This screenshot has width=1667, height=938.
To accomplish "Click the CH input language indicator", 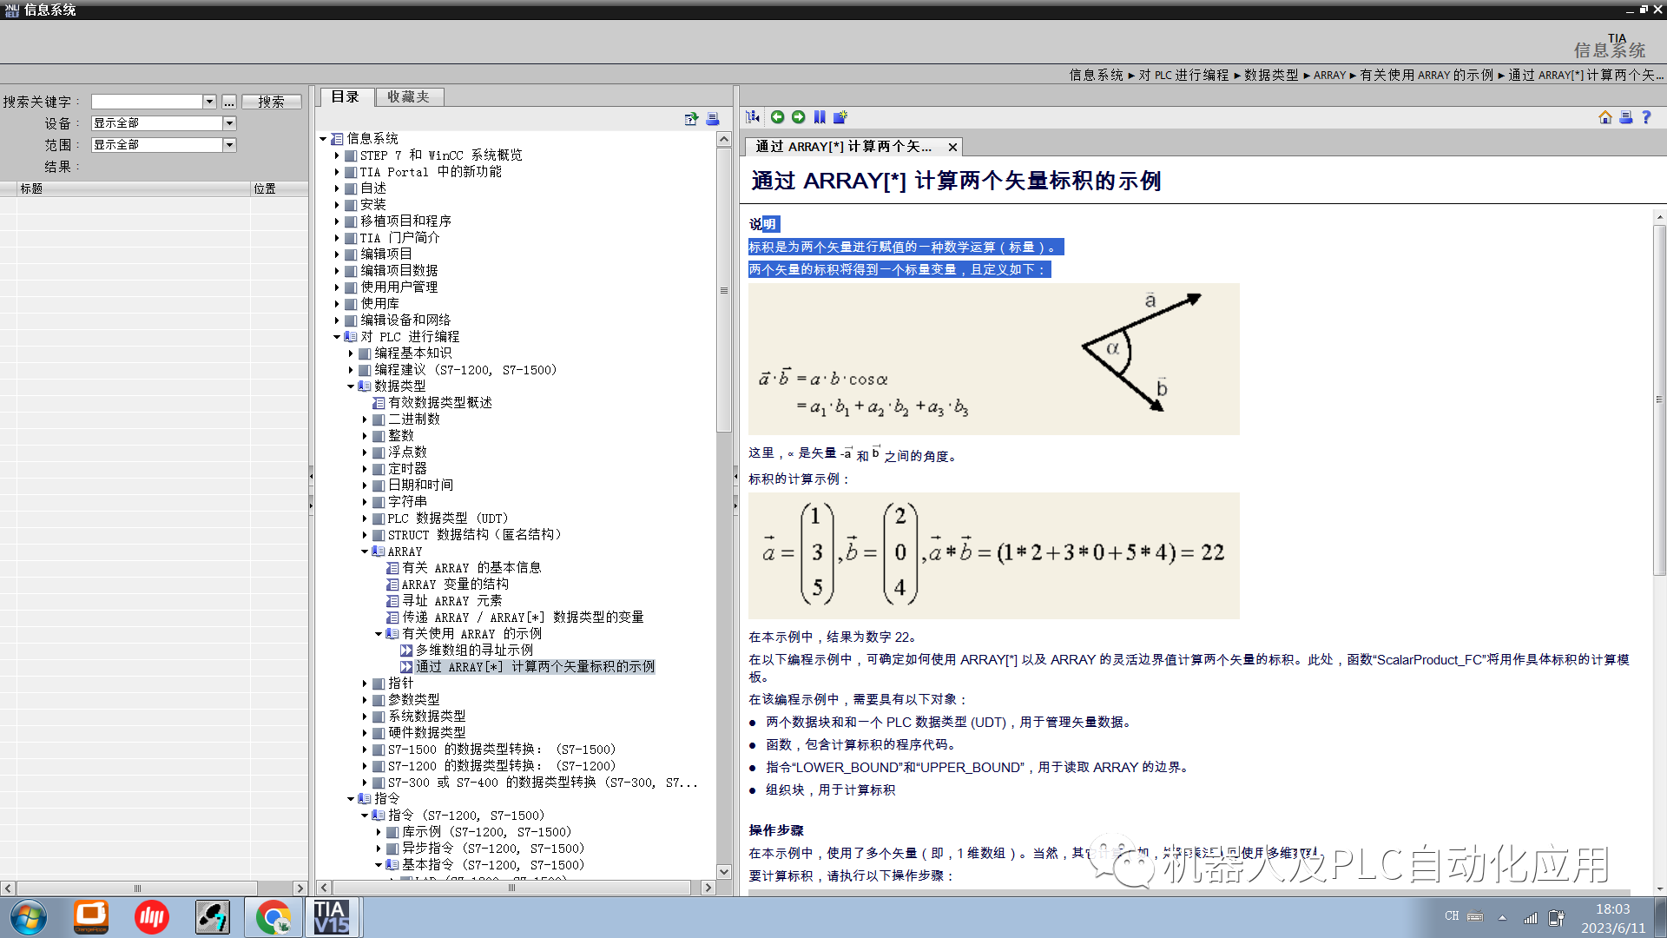I will [1452, 916].
